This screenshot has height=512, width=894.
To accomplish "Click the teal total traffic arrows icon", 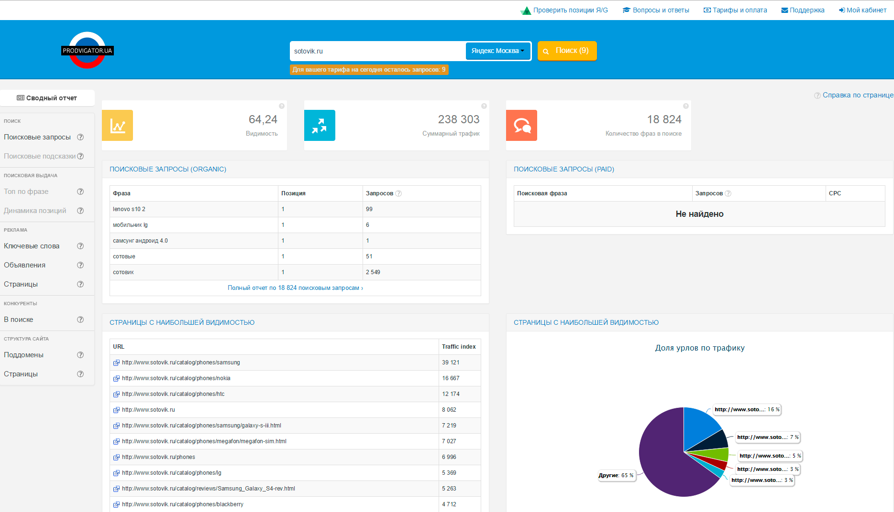I will tap(320, 126).
